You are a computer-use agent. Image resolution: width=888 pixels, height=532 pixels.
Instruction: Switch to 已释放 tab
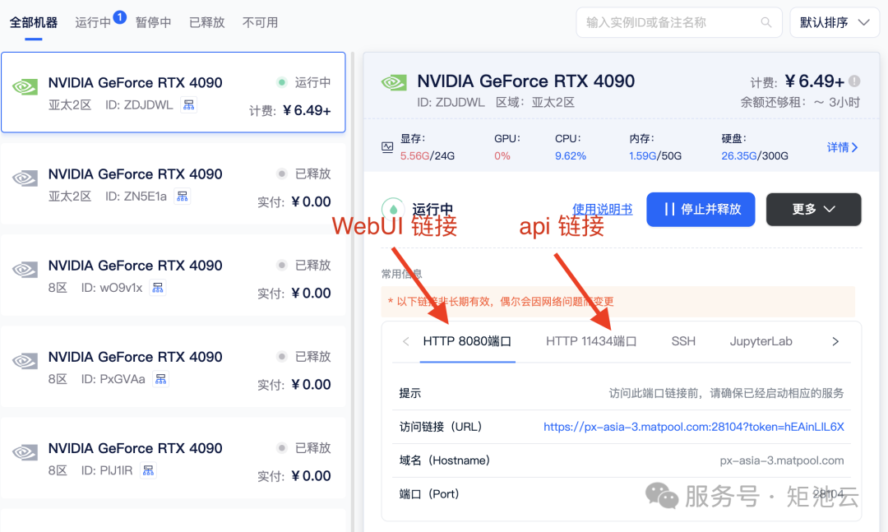click(206, 23)
